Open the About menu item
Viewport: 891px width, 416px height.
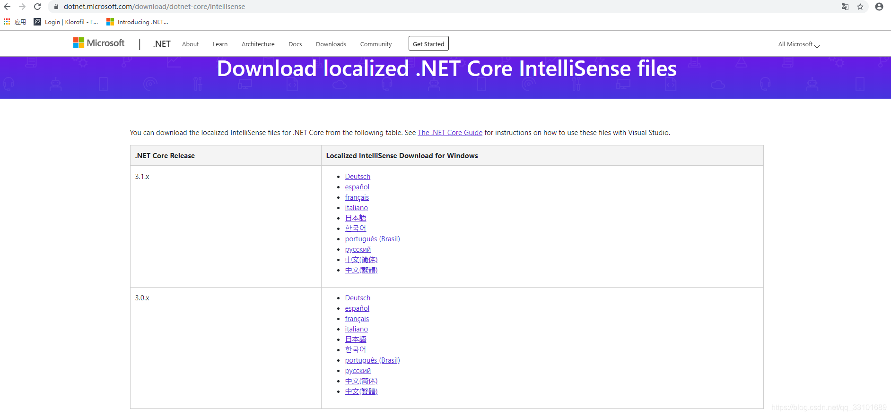tap(190, 44)
